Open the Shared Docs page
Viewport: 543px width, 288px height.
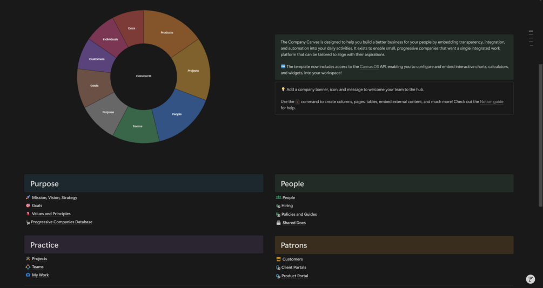pyautogui.click(x=294, y=223)
